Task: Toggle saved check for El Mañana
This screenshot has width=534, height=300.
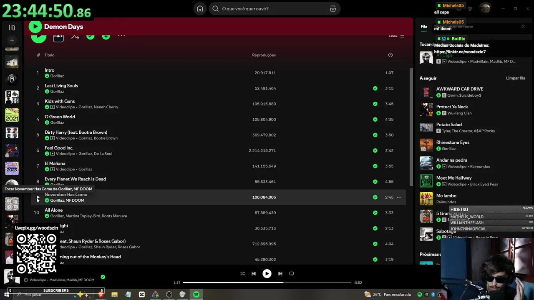Action: coord(375,166)
